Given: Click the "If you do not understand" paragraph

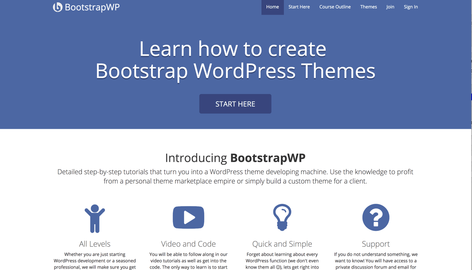Looking at the screenshot, I should click(376, 261).
